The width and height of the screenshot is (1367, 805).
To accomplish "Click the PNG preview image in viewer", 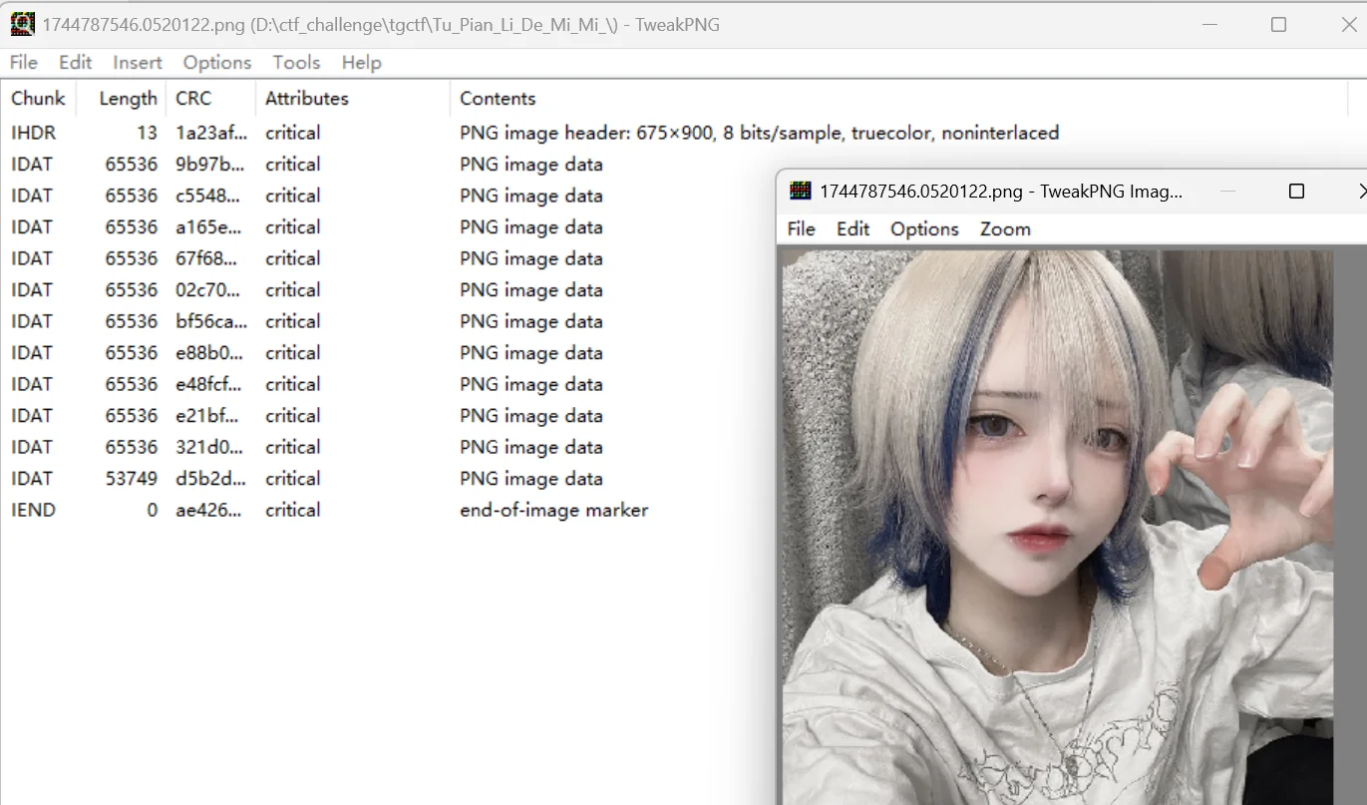I will pyautogui.click(x=1057, y=519).
